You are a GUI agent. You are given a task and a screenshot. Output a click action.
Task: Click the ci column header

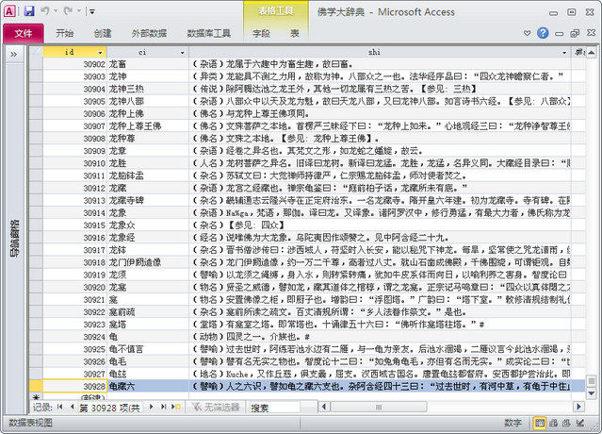pyautogui.click(x=142, y=52)
